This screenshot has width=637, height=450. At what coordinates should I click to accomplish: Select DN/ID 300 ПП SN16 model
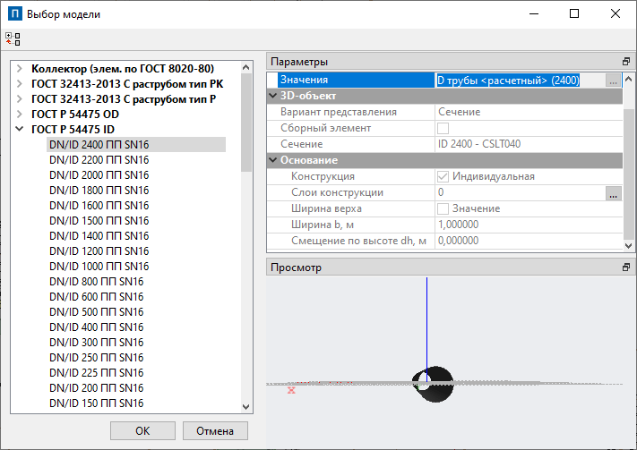(x=96, y=343)
